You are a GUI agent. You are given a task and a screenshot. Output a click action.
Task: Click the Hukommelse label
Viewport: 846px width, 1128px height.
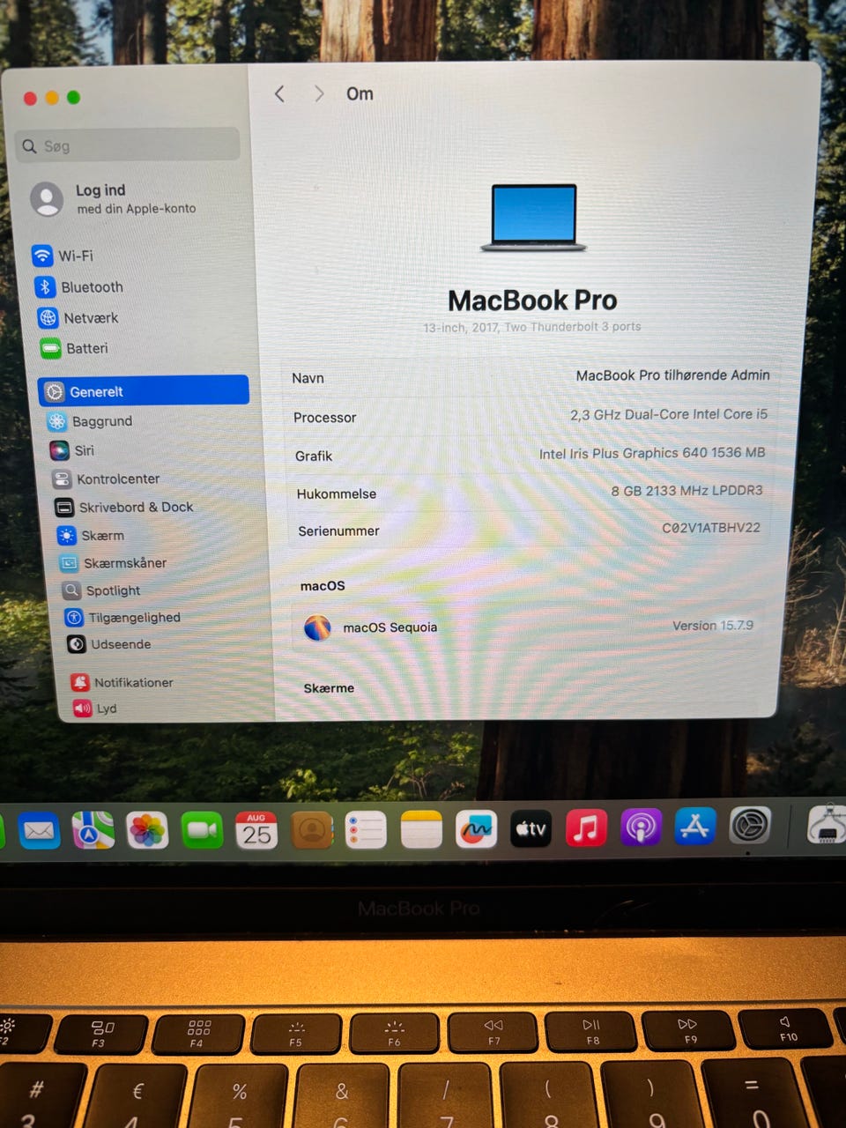pos(336,493)
